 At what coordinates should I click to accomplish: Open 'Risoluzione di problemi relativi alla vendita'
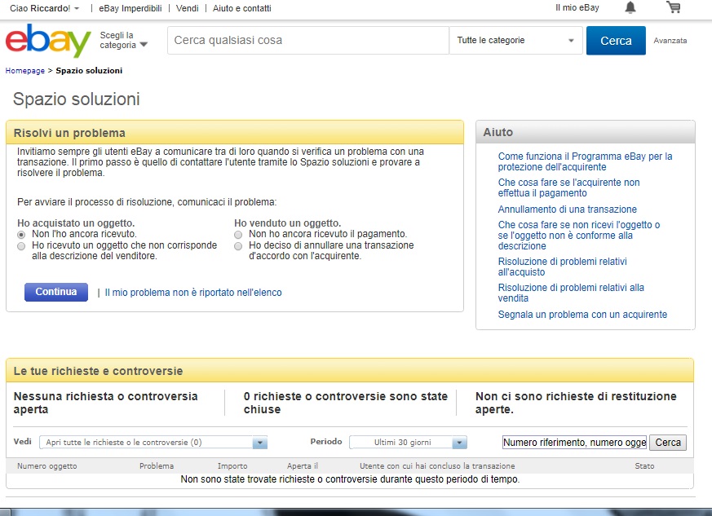click(x=571, y=293)
